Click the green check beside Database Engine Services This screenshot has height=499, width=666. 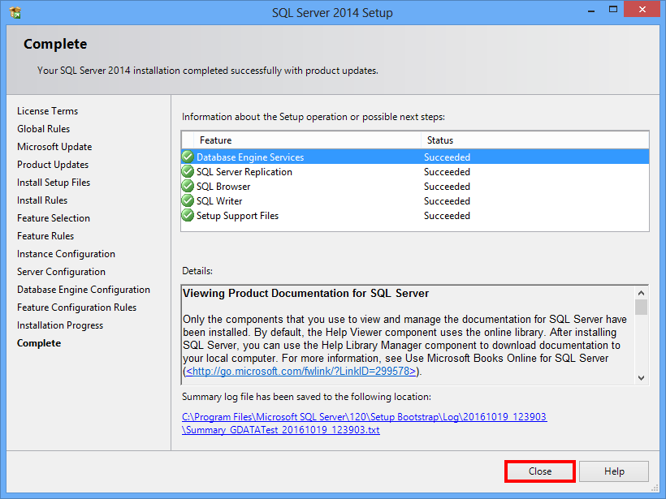pyautogui.click(x=188, y=157)
